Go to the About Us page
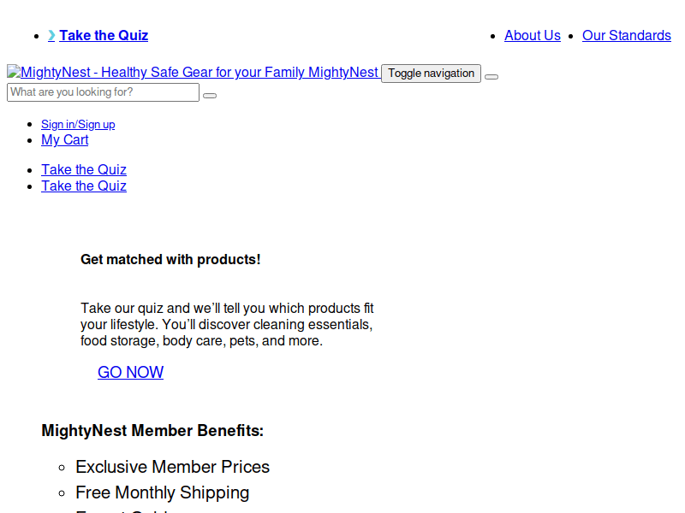The image size is (685, 513). pos(532,35)
